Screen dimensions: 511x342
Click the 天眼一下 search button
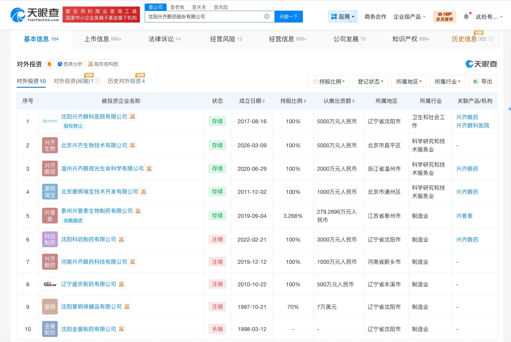click(288, 16)
